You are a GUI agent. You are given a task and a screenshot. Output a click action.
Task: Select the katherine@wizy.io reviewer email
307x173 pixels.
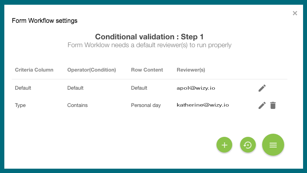pyautogui.click(x=203, y=105)
